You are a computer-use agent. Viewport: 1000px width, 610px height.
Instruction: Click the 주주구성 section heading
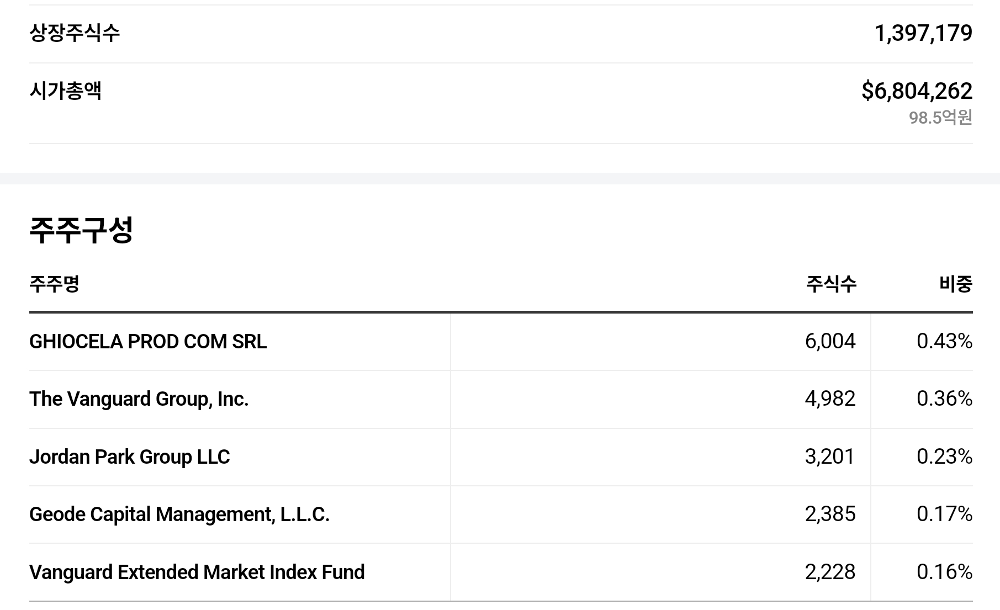coord(81,230)
